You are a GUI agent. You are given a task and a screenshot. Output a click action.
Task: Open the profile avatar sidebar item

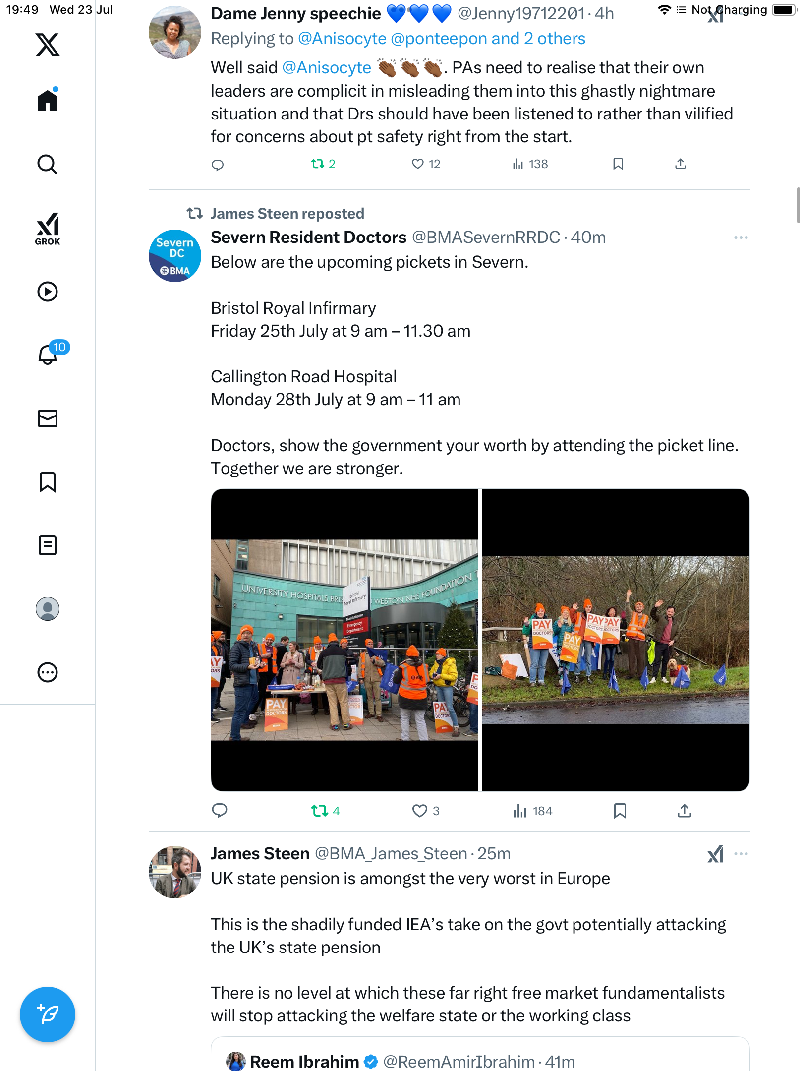[48, 609]
